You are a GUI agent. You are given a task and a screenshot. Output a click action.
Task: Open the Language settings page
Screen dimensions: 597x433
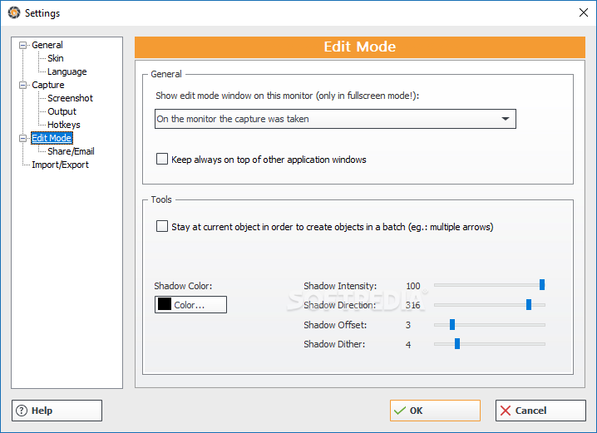tap(67, 71)
